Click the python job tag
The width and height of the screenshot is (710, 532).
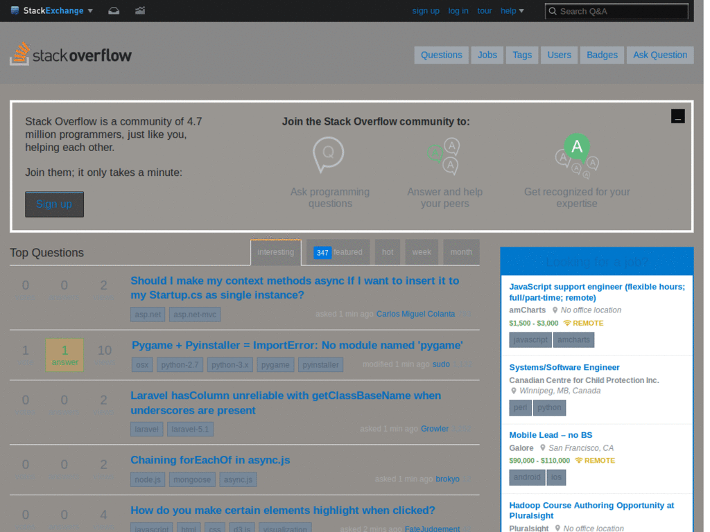549,407
